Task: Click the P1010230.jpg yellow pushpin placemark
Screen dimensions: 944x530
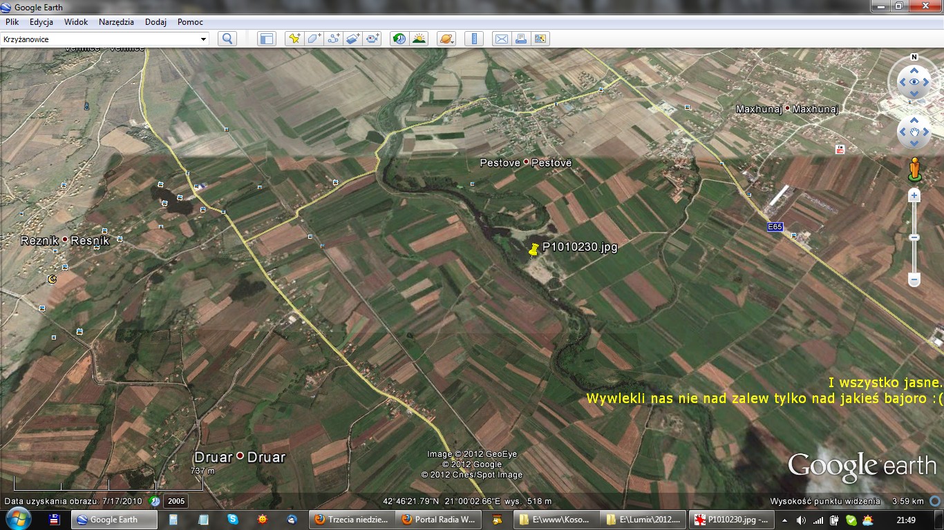Action: (533, 251)
